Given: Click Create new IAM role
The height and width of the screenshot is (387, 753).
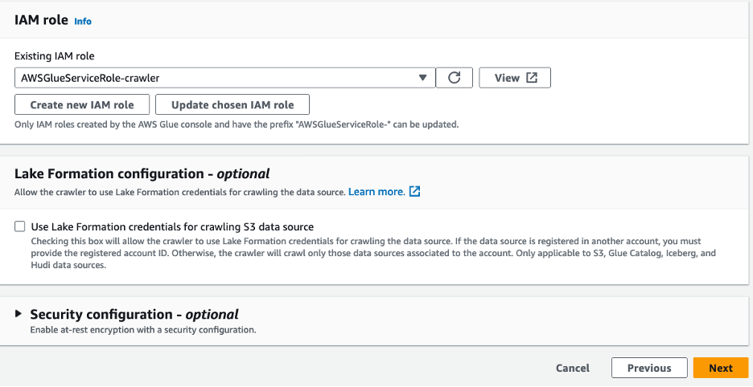Looking at the screenshot, I should [x=81, y=105].
